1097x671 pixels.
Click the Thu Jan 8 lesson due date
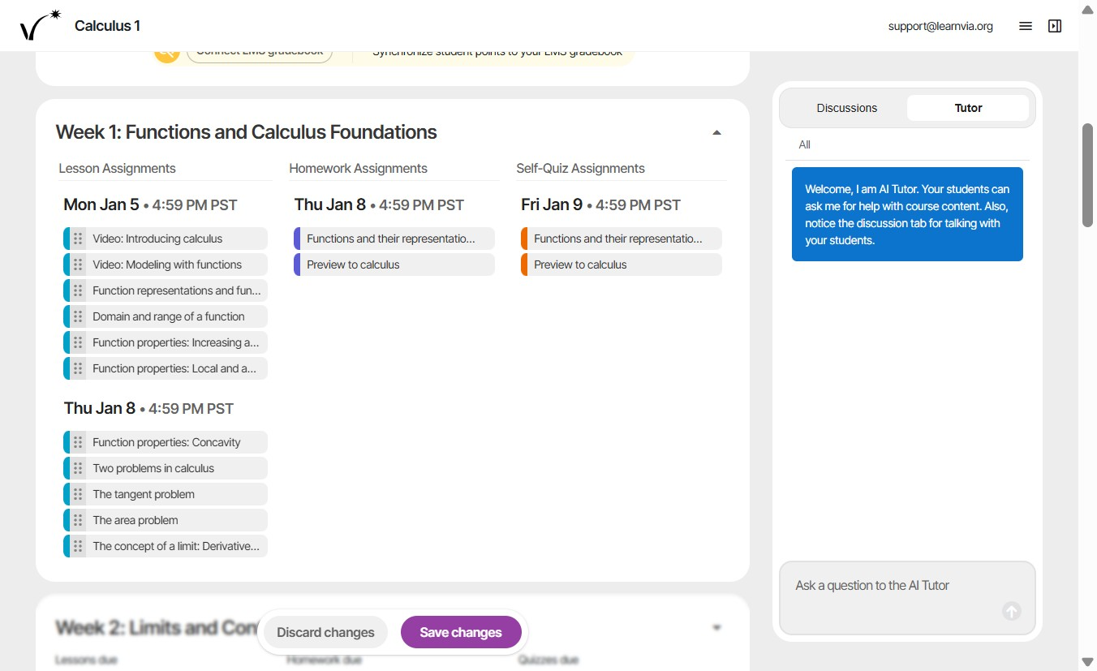(148, 408)
